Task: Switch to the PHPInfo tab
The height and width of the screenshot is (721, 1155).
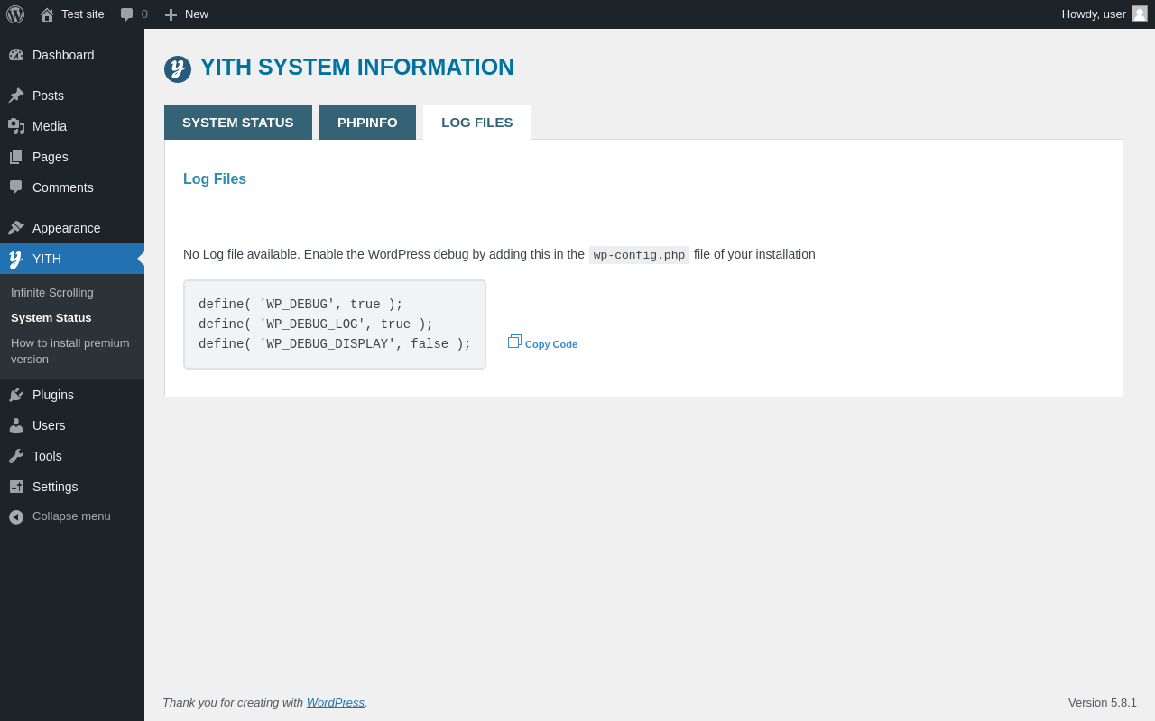Action: 367,123
